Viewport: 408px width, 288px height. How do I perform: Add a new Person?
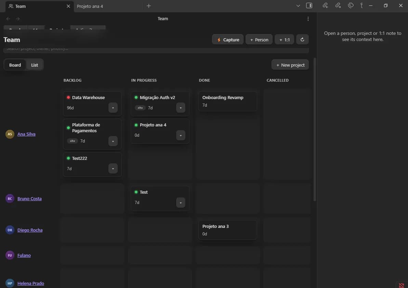pos(259,40)
